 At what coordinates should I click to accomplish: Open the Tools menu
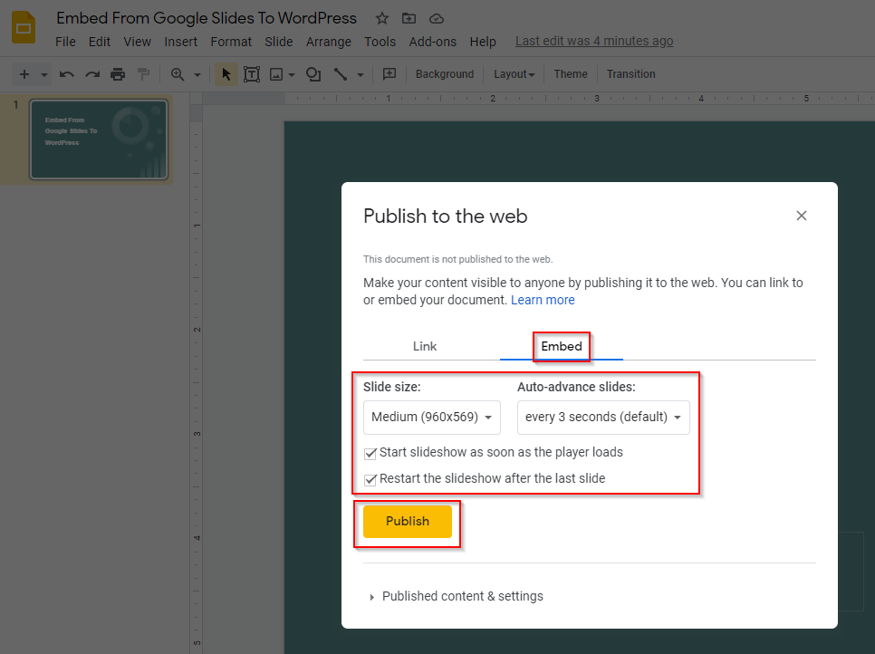pyautogui.click(x=380, y=42)
